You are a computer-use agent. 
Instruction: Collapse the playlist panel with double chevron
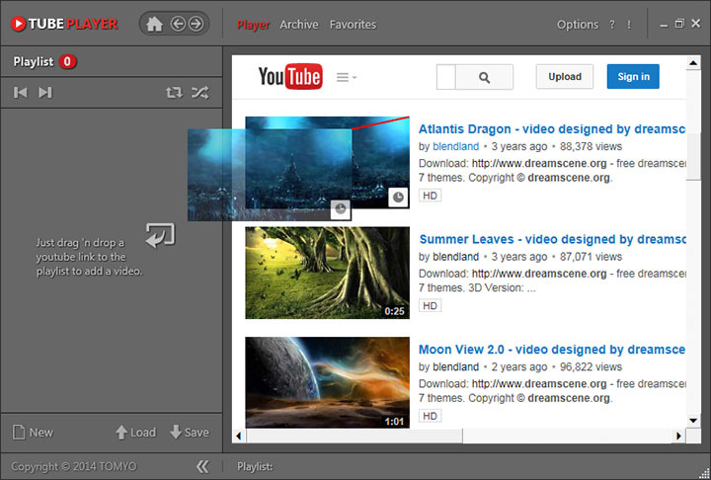click(x=202, y=466)
